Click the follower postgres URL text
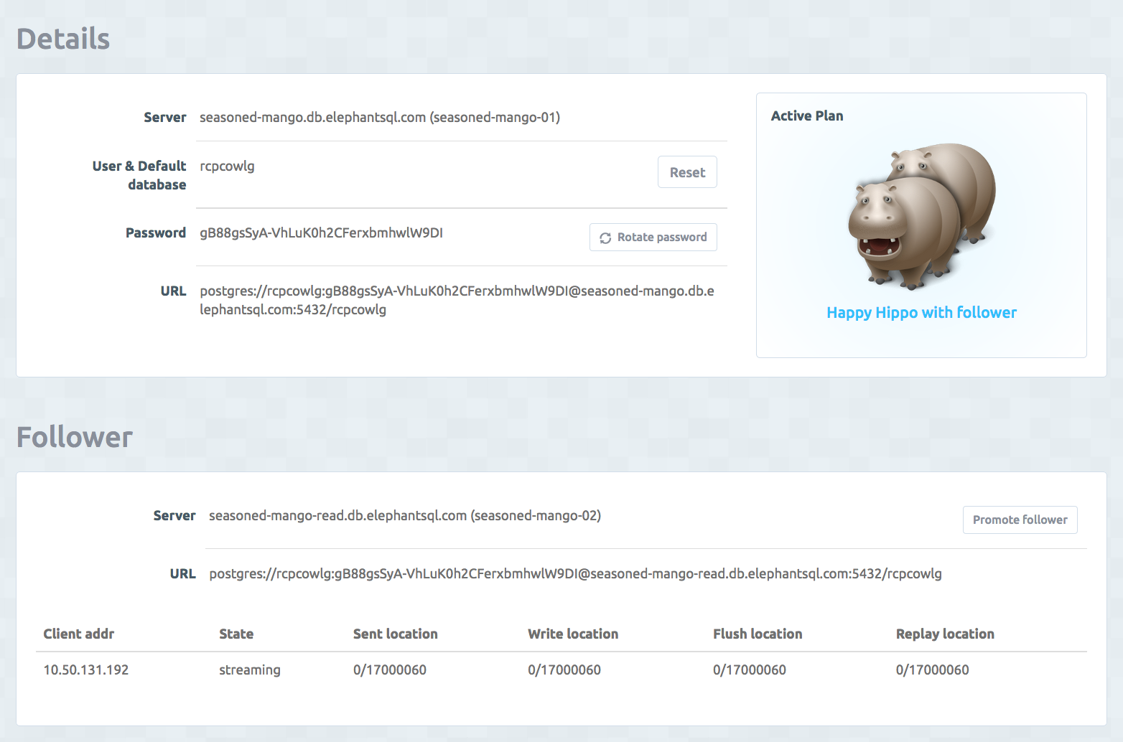Viewport: 1123px width, 742px height. tap(575, 574)
